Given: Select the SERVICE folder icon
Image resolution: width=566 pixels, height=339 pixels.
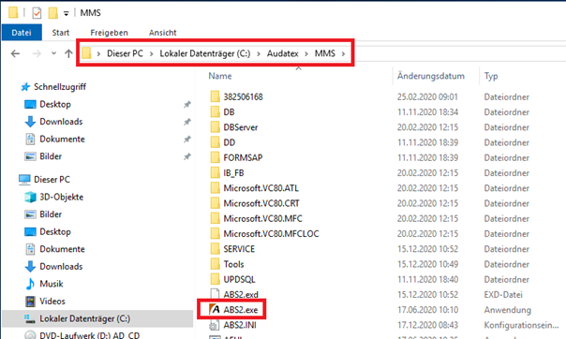Looking at the screenshot, I should (215, 249).
